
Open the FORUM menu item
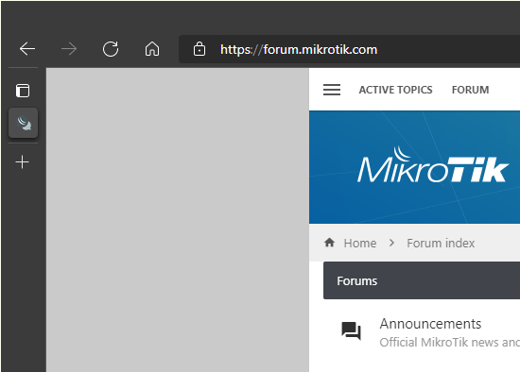pyautogui.click(x=470, y=90)
